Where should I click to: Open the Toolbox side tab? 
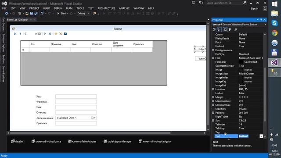coord(3,59)
